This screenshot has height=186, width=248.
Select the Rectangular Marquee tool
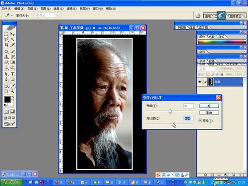(x=6, y=34)
